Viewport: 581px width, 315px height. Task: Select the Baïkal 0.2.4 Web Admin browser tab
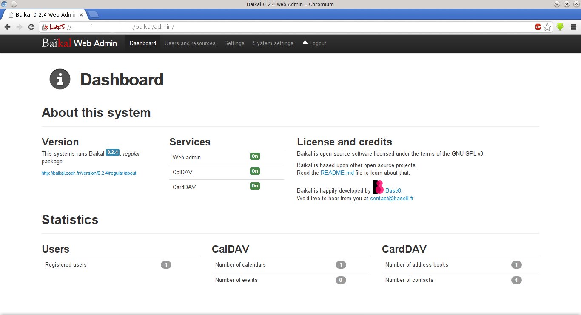(x=45, y=14)
